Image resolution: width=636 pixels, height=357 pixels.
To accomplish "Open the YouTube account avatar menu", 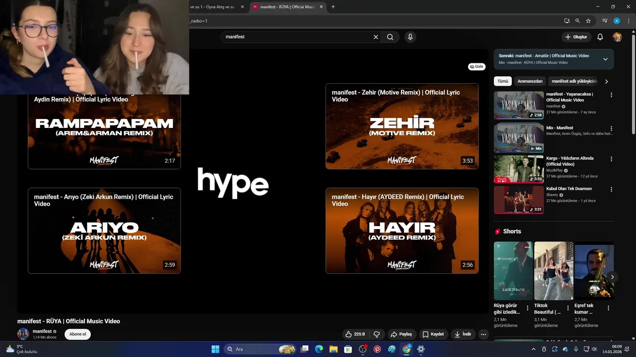I will coord(617,37).
